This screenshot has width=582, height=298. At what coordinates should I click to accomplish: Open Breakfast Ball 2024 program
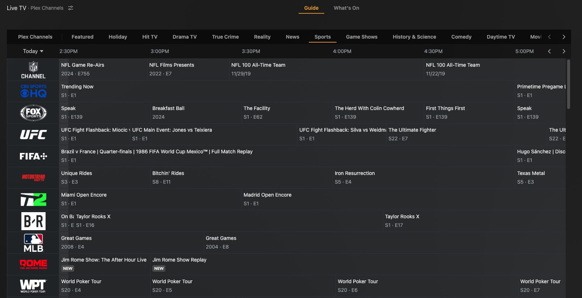pos(196,113)
